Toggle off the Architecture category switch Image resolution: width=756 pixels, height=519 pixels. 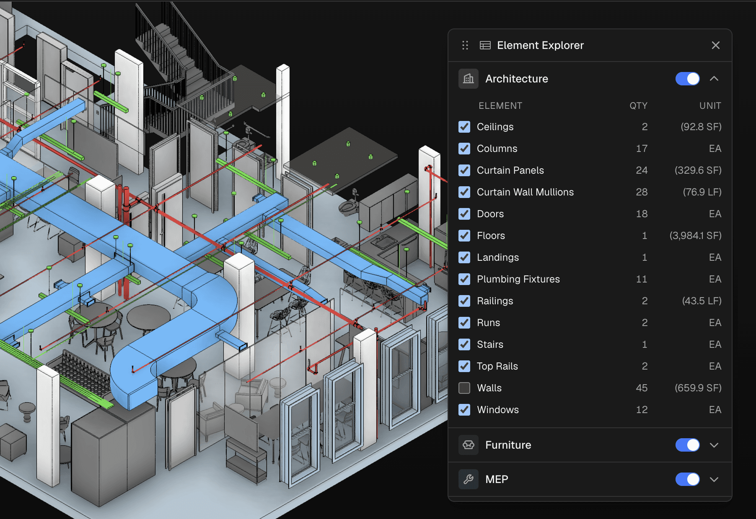pos(687,79)
